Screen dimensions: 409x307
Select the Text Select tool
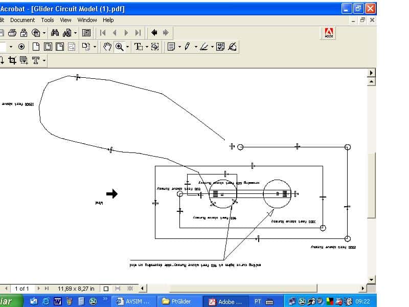point(139,47)
